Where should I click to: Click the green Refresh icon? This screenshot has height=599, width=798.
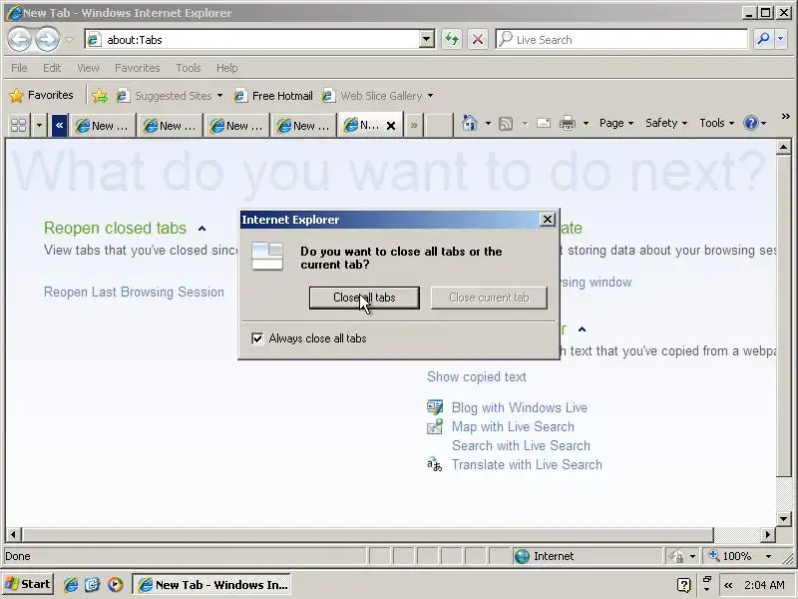[x=452, y=39]
